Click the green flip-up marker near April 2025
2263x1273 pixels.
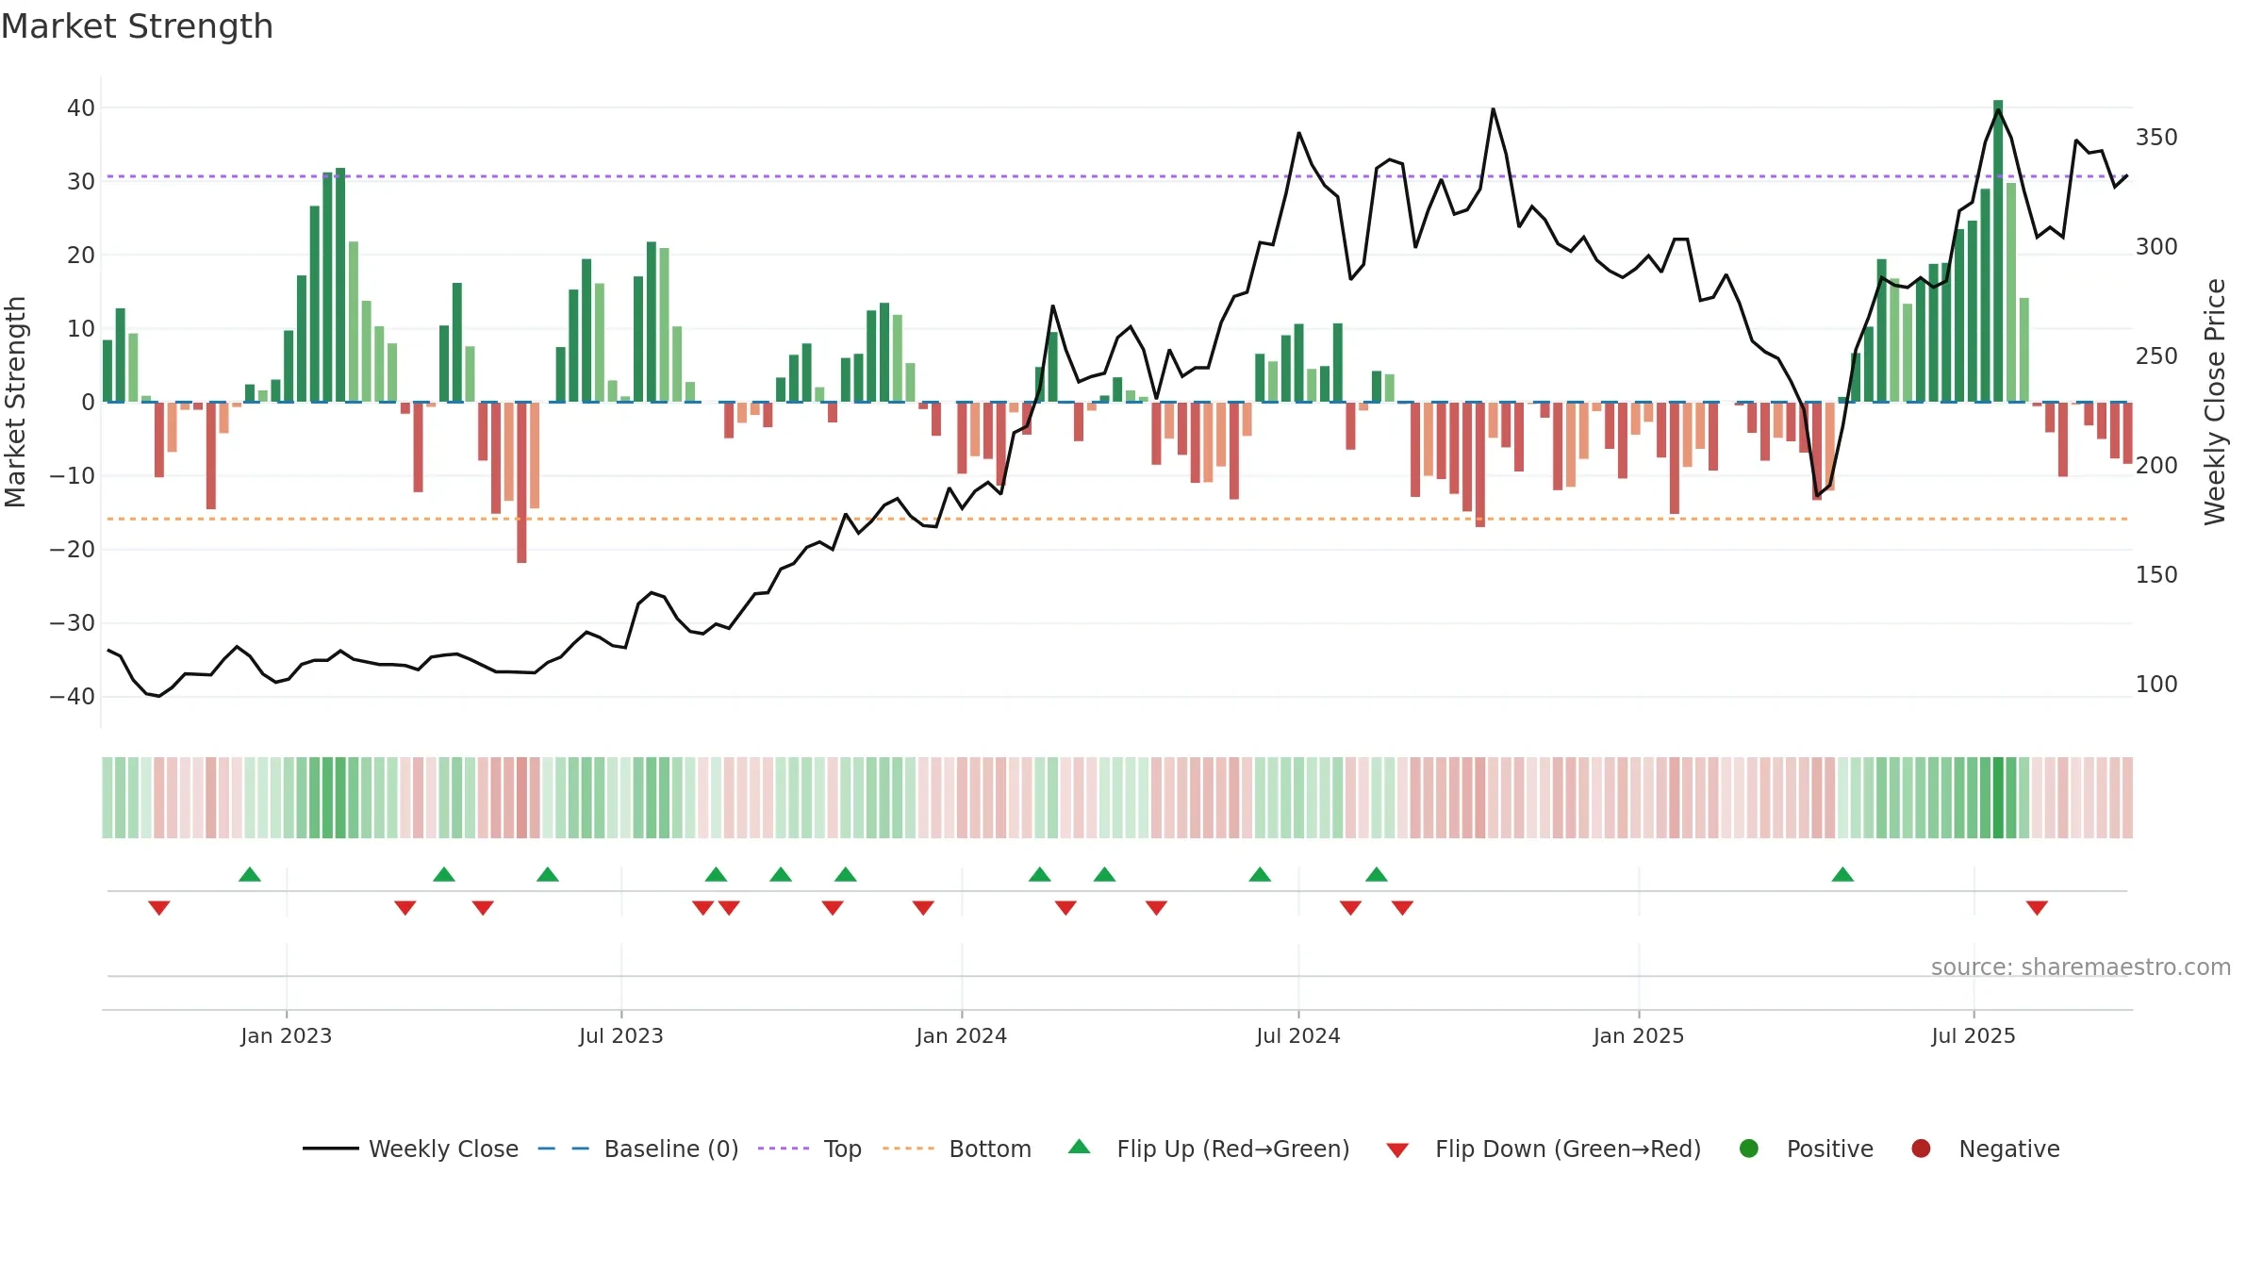pyautogui.click(x=1843, y=874)
